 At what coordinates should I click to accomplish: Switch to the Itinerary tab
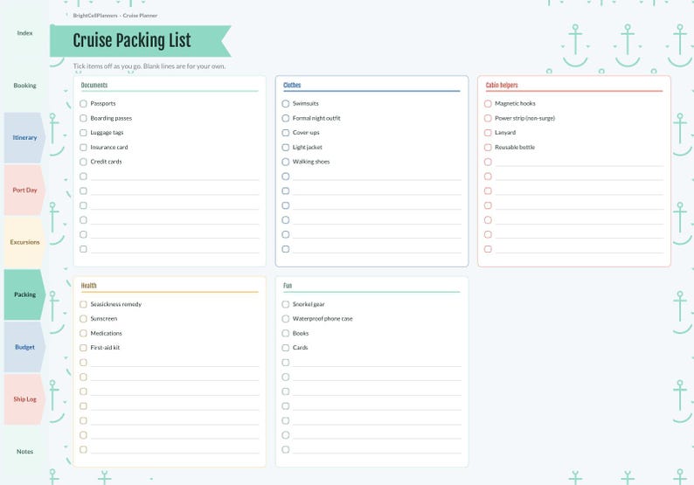[24, 137]
